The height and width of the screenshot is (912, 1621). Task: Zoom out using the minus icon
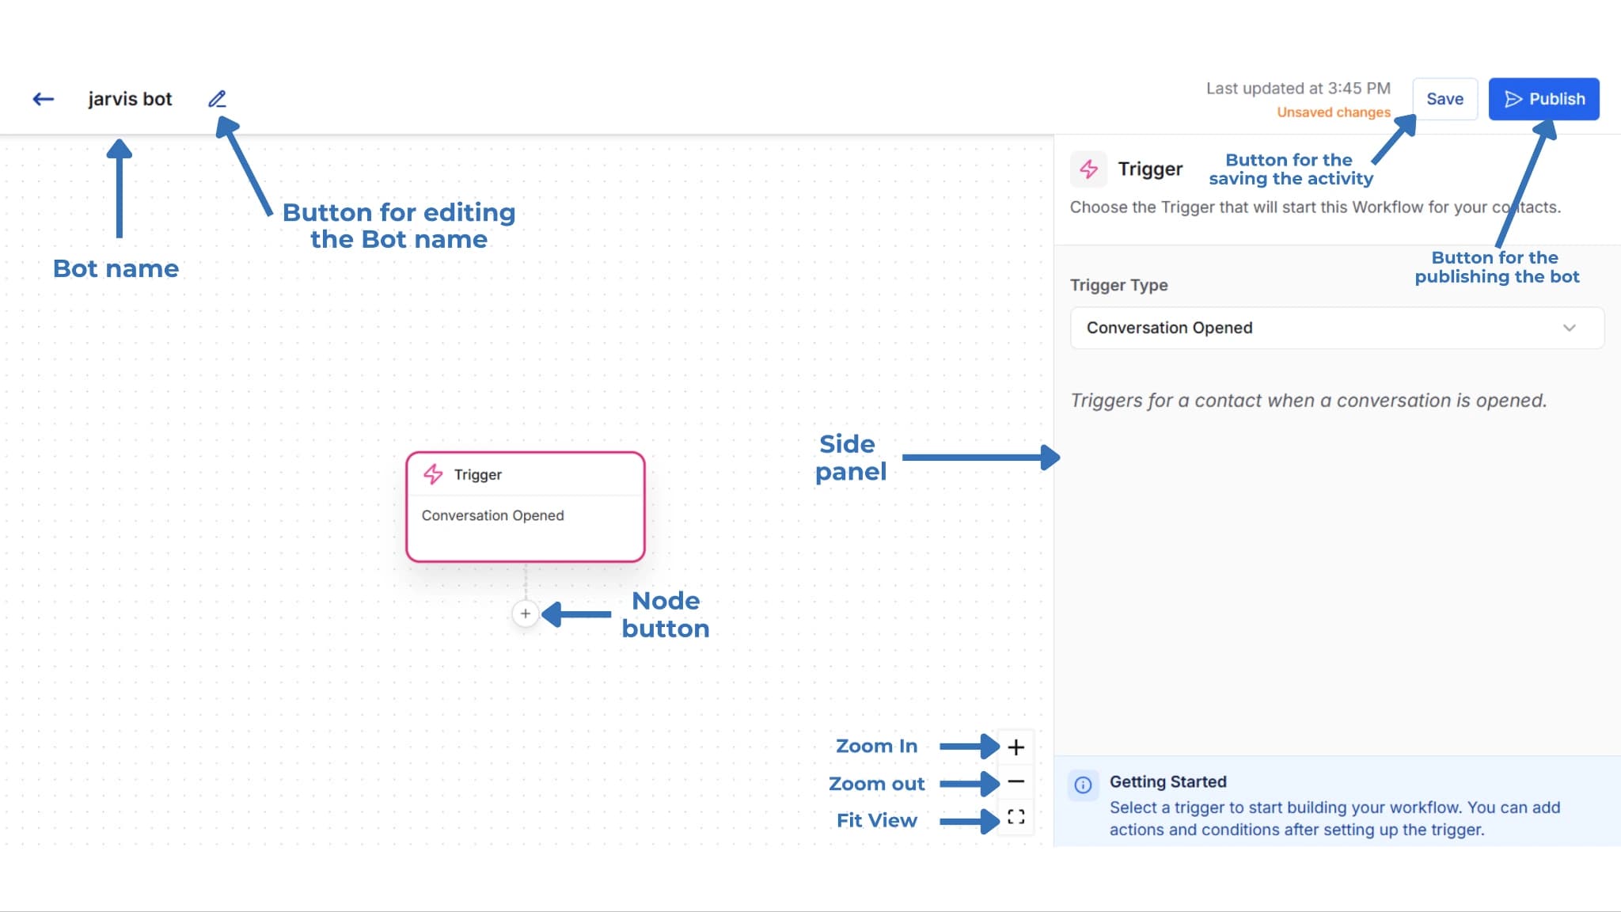1015,782
